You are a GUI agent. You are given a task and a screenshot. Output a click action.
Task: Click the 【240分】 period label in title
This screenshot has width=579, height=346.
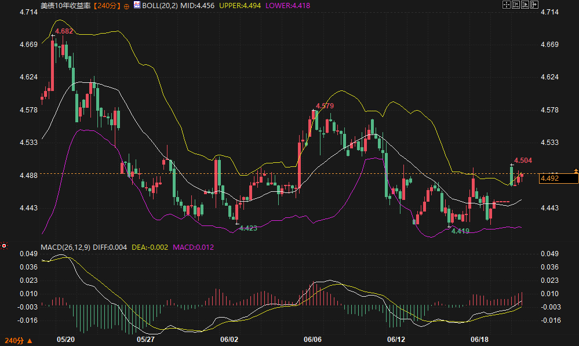point(106,6)
